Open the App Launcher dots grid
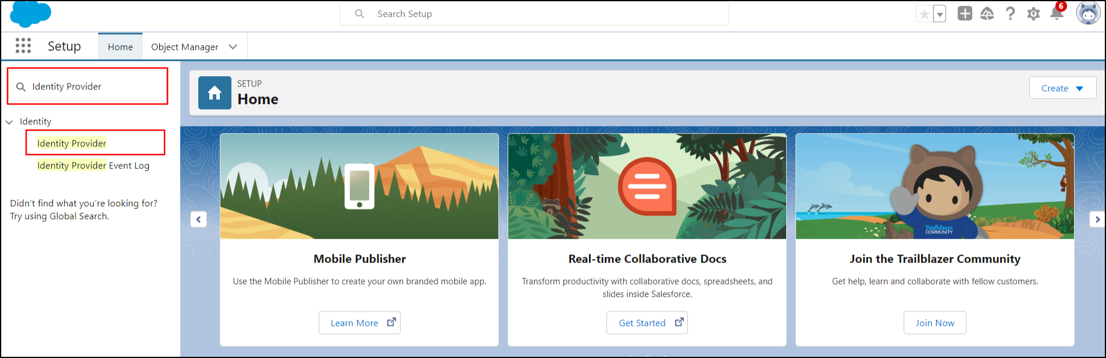 (x=23, y=46)
